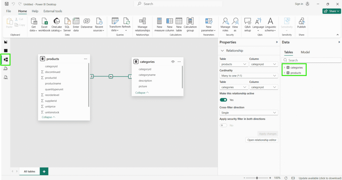Screen dimensions: 342x180
Task: Open the Help ribbon tab
Action: [35, 11]
